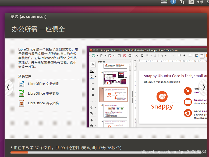The image size is (209, 157).
Task: Select the Symbol Shapes smiley tool
Action: [92, 126]
